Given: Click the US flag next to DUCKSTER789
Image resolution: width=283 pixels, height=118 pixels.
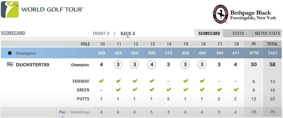Looking at the screenshot, I should [10, 64].
